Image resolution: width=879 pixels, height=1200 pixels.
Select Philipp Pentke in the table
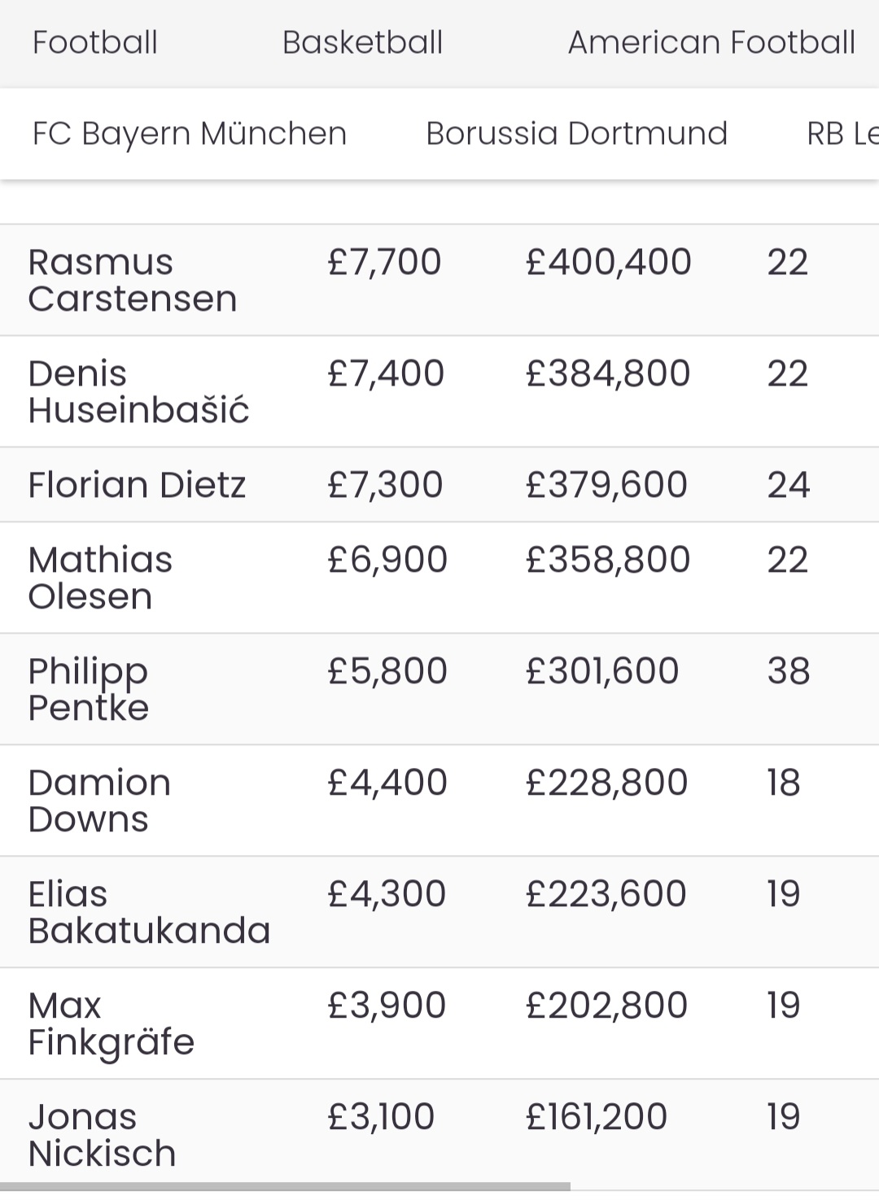pyautogui.click(x=89, y=689)
